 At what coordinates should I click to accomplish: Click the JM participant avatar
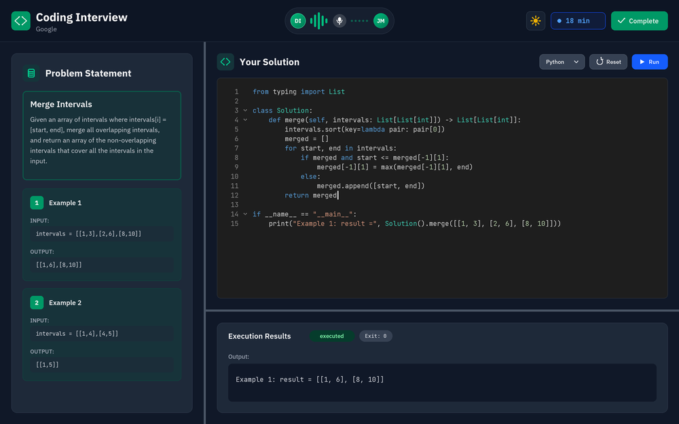tap(381, 21)
